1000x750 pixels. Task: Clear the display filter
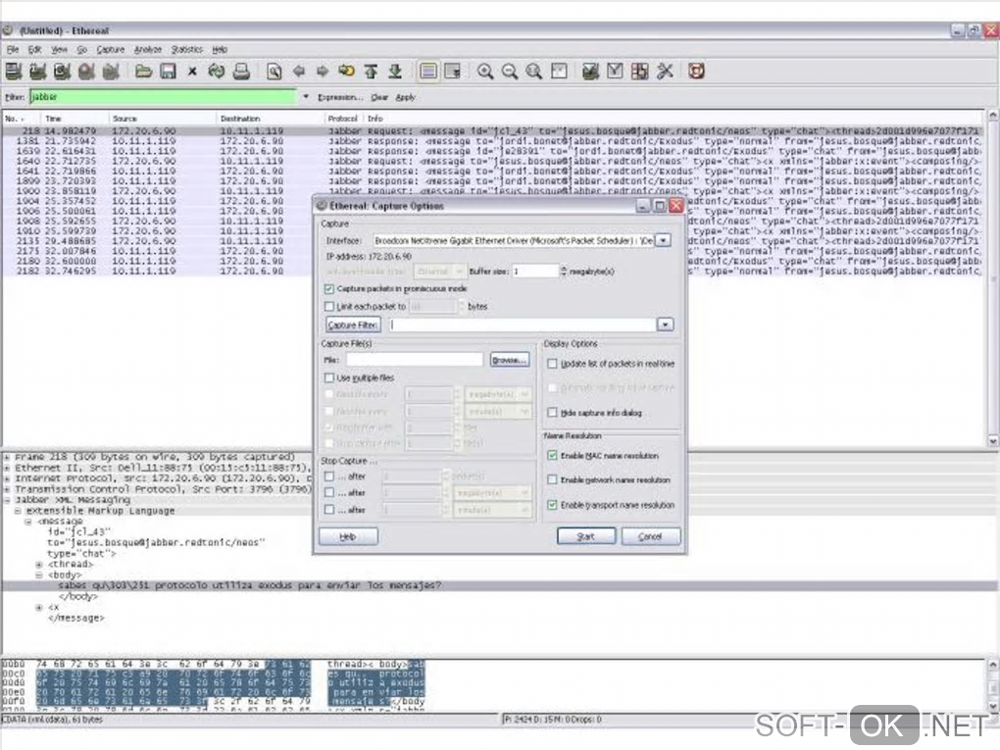[379, 98]
